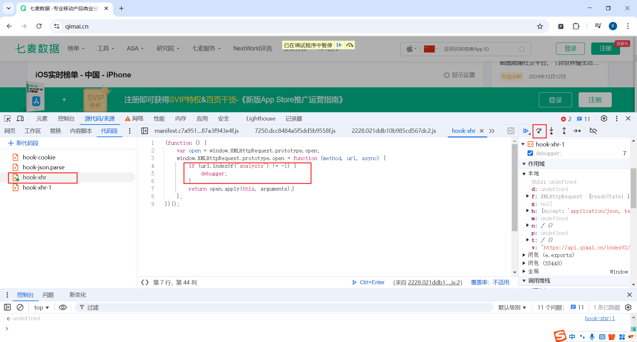Open a new browser tab

(x=121, y=8)
